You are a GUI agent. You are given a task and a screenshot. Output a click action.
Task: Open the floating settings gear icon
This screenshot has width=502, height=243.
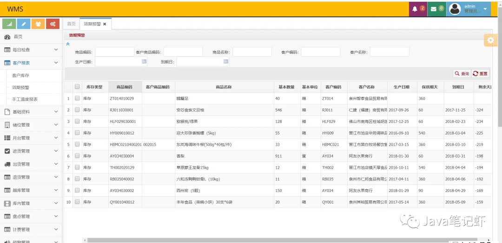(x=490, y=40)
